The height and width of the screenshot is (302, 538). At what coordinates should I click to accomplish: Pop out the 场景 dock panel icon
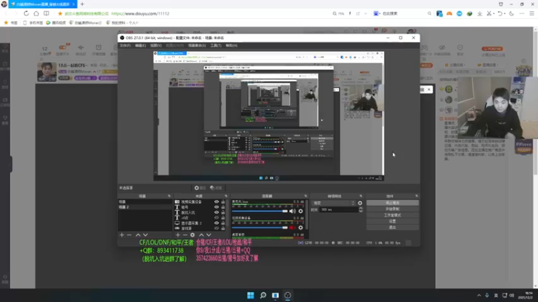(x=169, y=196)
